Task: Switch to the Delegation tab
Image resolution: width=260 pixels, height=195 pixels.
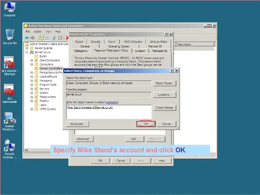Action: click(81, 51)
